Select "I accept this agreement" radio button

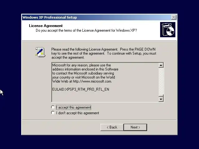(x=53, y=107)
